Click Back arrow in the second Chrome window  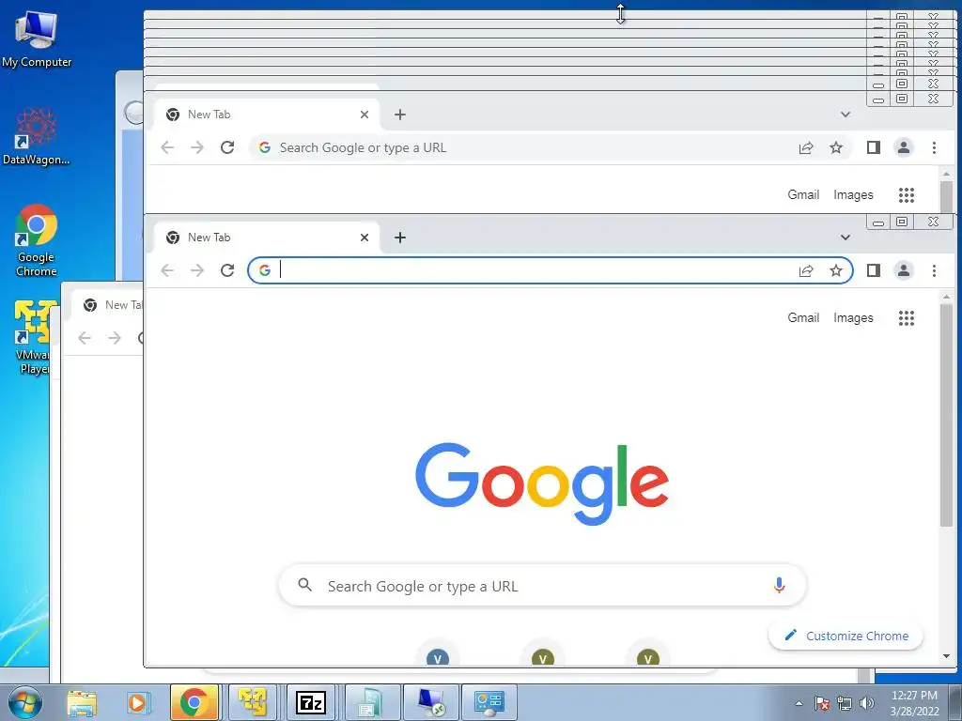pos(167,147)
